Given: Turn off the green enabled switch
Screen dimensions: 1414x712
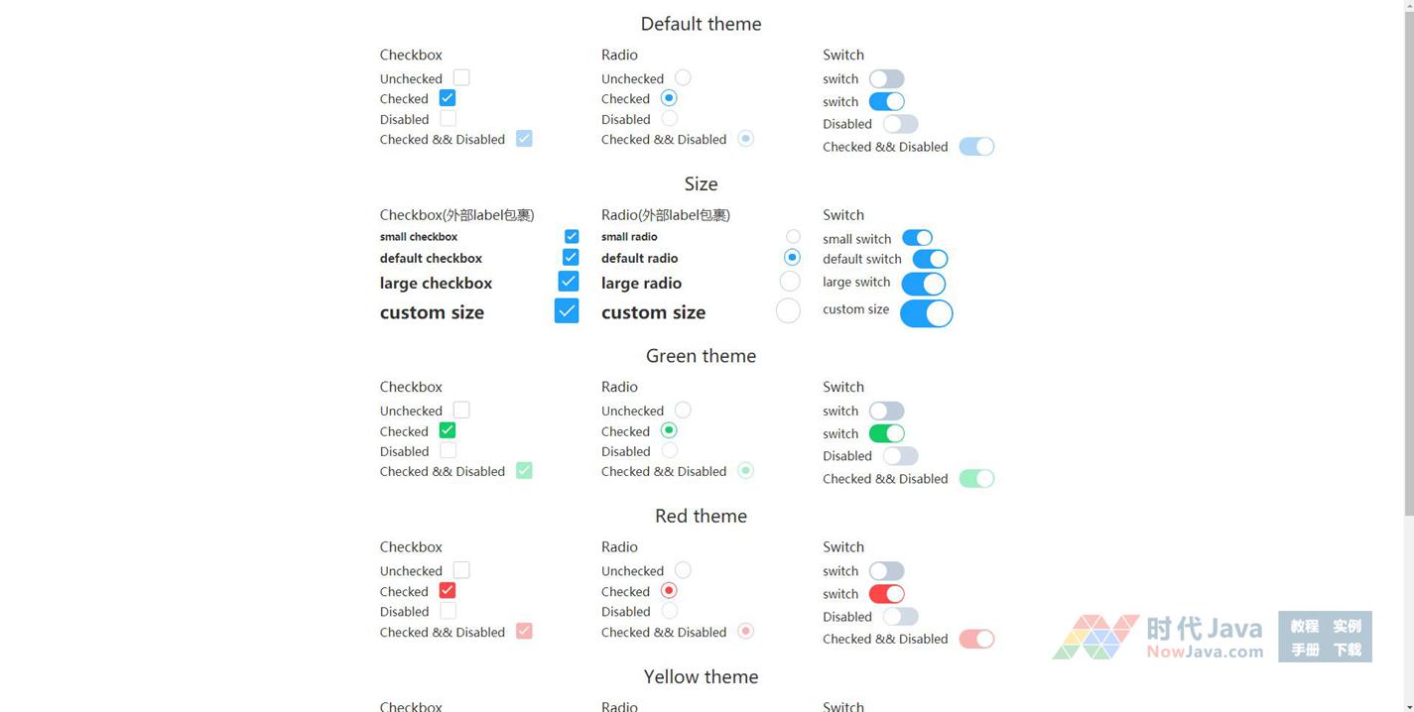Looking at the screenshot, I should point(886,433).
